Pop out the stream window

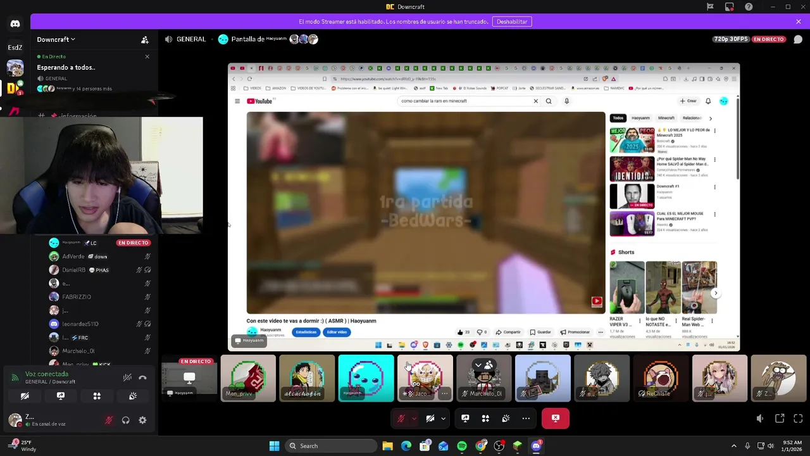780,419
